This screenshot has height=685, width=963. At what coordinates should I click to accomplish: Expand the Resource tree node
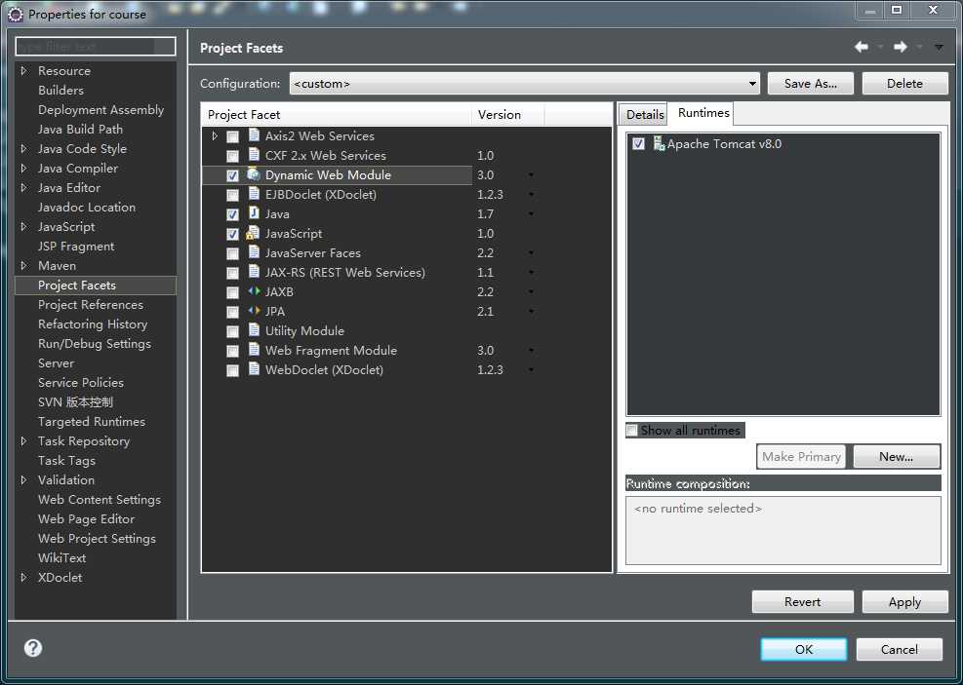click(x=24, y=70)
